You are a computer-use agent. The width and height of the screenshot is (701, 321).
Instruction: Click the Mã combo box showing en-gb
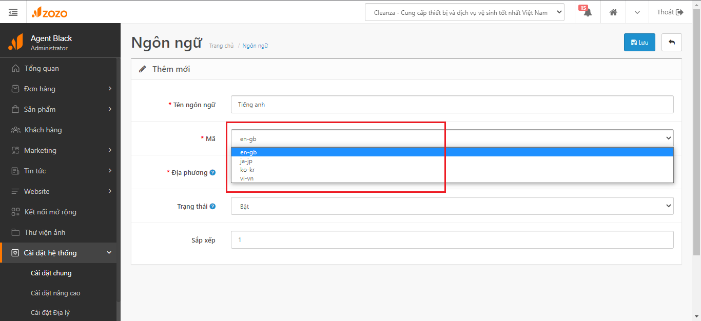coord(452,138)
